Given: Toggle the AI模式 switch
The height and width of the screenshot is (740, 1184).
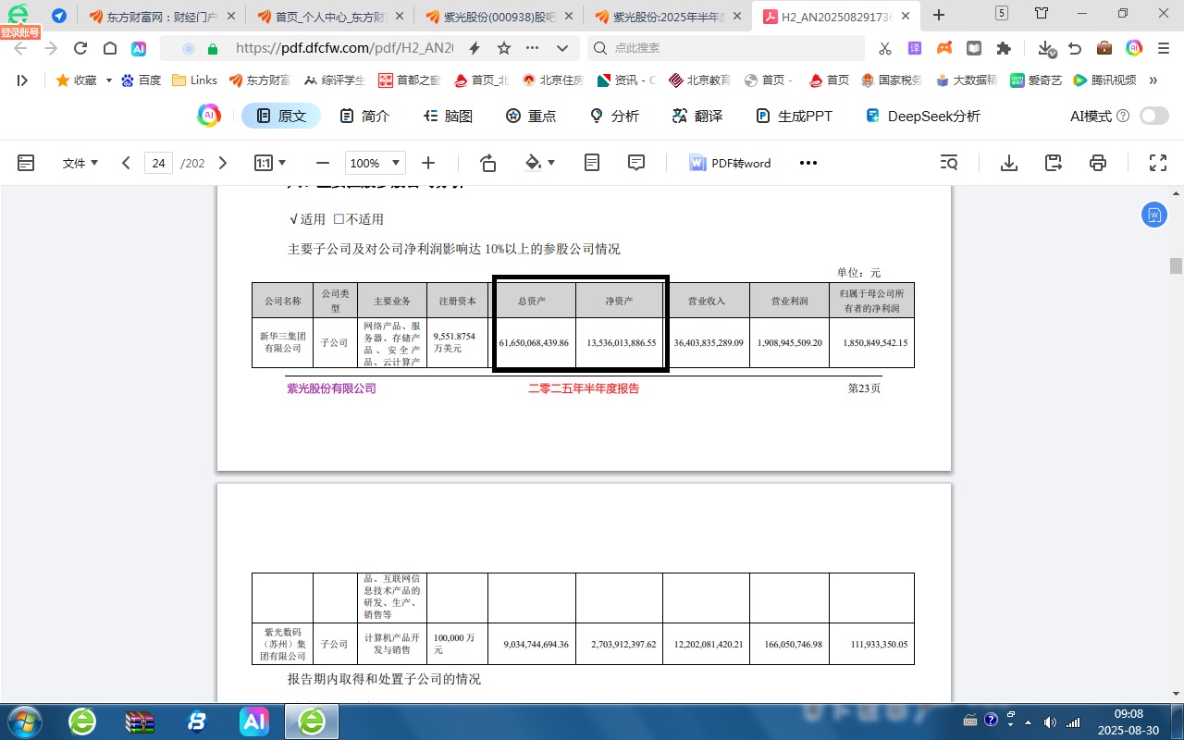Looking at the screenshot, I should coord(1154,116).
